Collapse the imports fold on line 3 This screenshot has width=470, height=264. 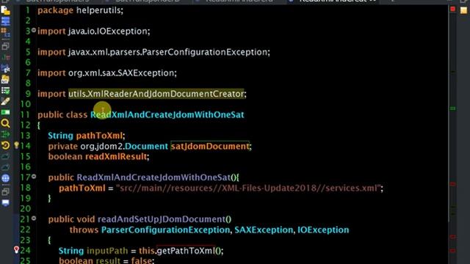34,30
